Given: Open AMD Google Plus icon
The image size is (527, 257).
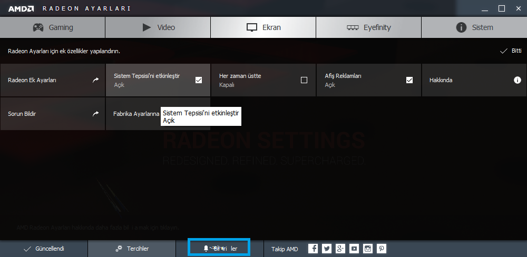Looking at the screenshot, I should [340, 249].
